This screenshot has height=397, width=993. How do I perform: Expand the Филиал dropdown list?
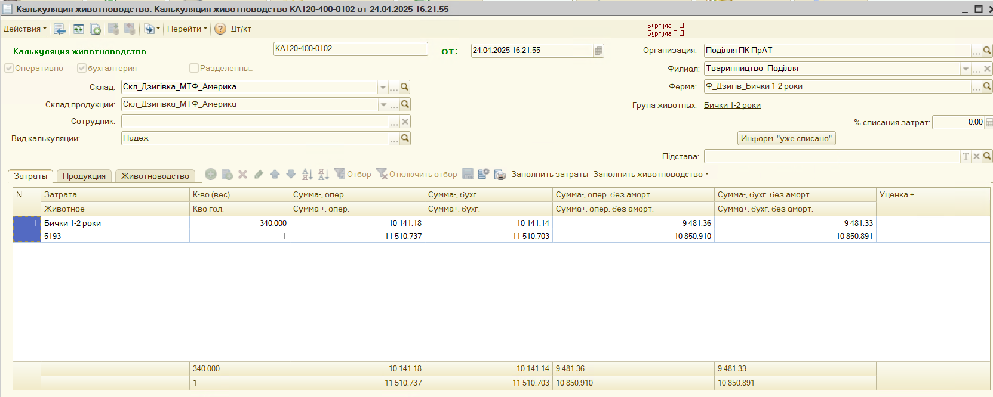(966, 69)
